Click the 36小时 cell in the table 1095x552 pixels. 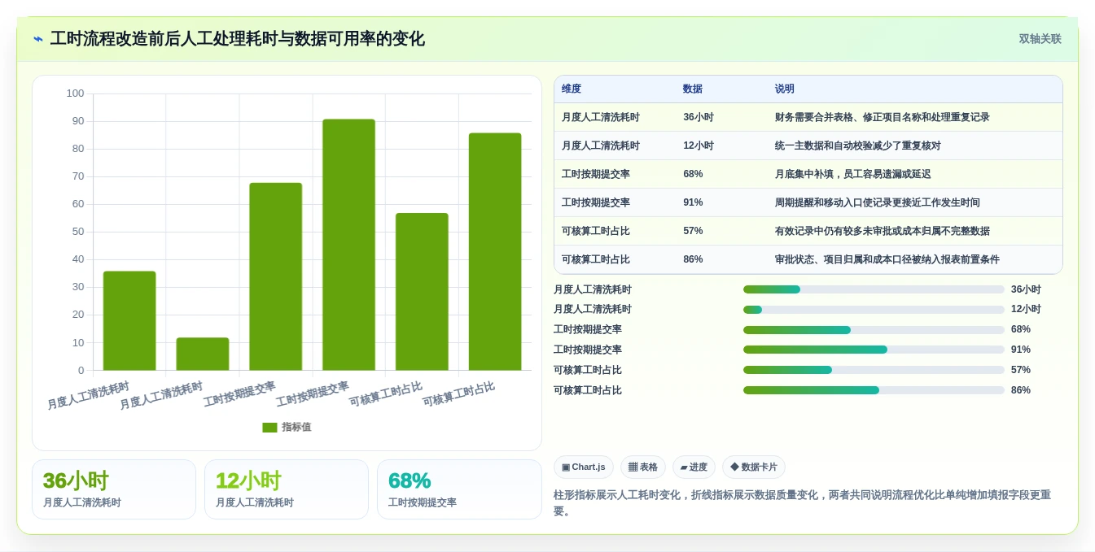pyautogui.click(x=699, y=117)
